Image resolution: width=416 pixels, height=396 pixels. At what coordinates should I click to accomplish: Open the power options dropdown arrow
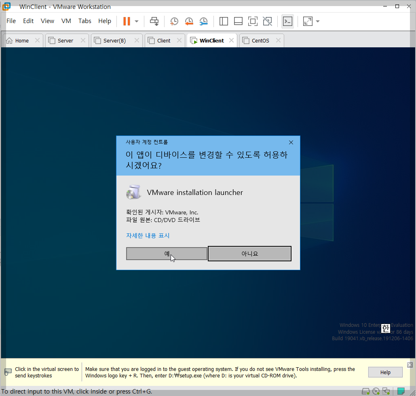tap(137, 21)
